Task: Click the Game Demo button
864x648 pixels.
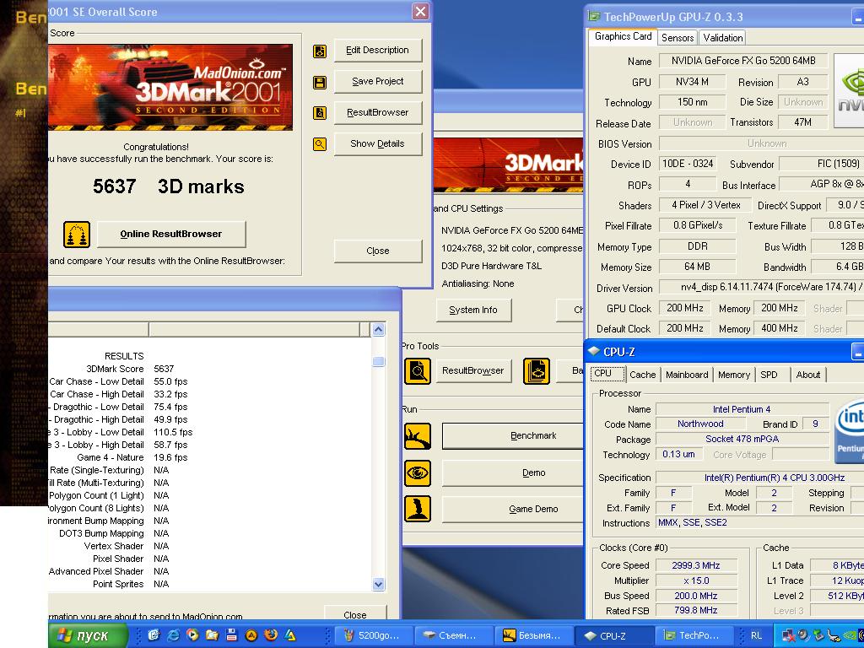Action: [512, 509]
